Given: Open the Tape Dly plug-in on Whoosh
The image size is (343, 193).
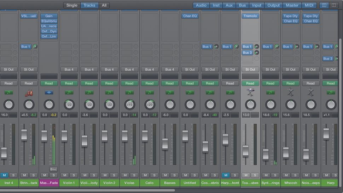Looking at the screenshot, I should (291, 16).
